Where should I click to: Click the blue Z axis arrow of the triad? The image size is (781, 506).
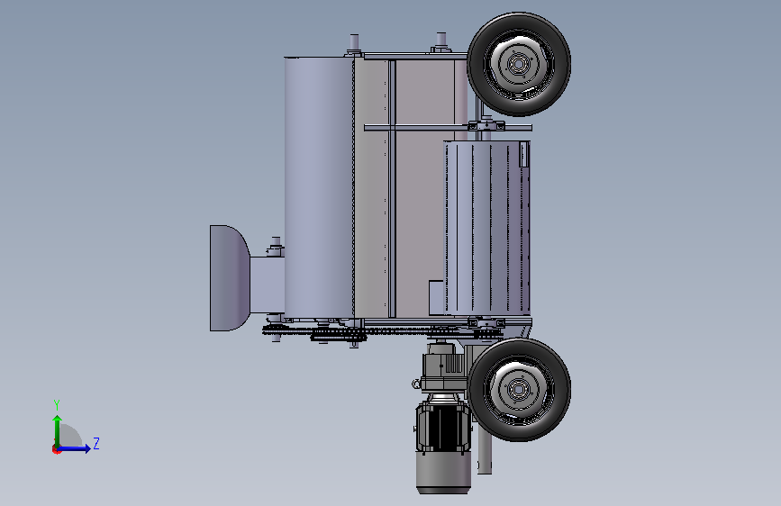74,448
